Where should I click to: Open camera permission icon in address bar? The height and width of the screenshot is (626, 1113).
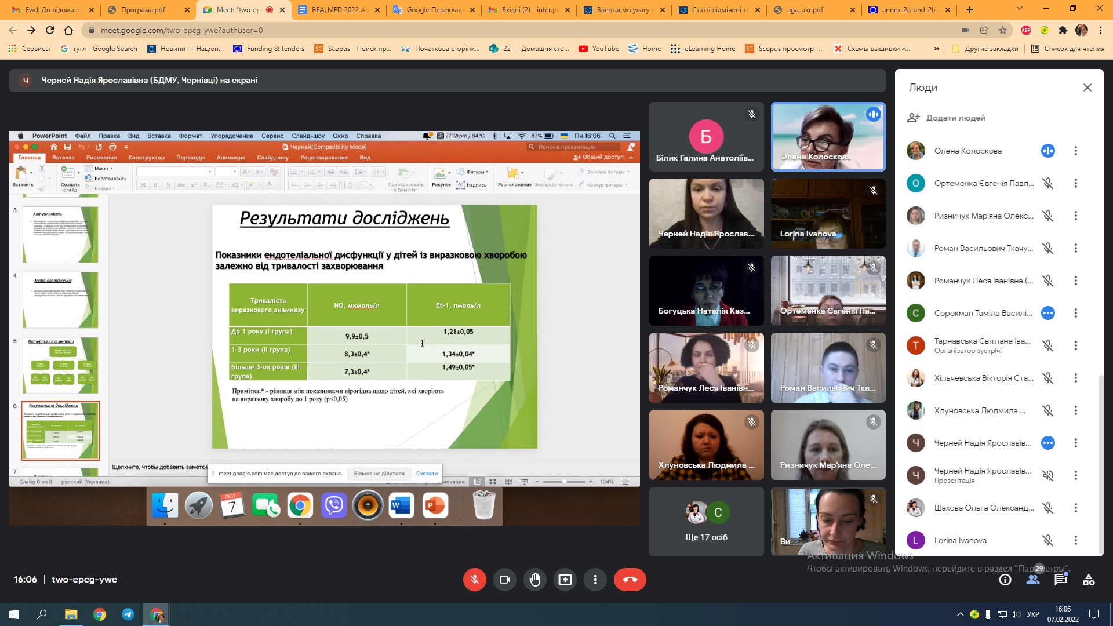click(965, 30)
